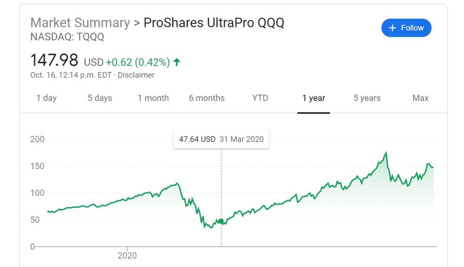Screen dimensions: 464x267
Task: Click the 147.98 price value
Action: 54,60
